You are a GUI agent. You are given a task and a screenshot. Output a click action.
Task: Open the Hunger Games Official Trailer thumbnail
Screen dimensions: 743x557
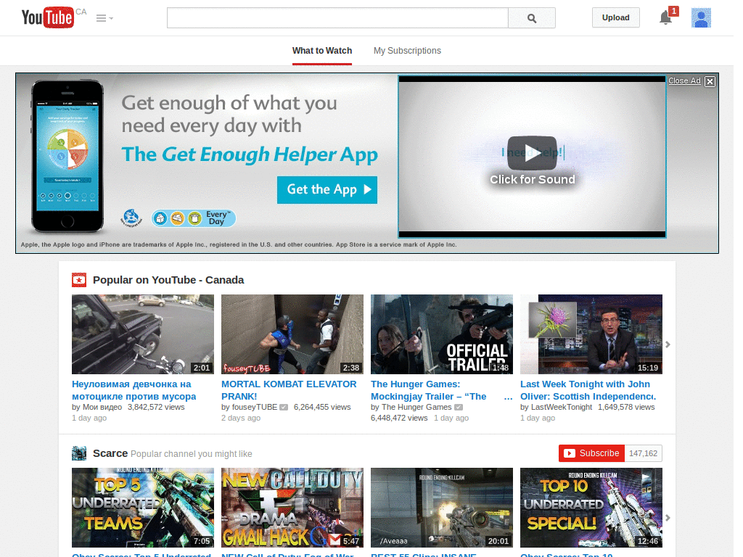[442, 334]
